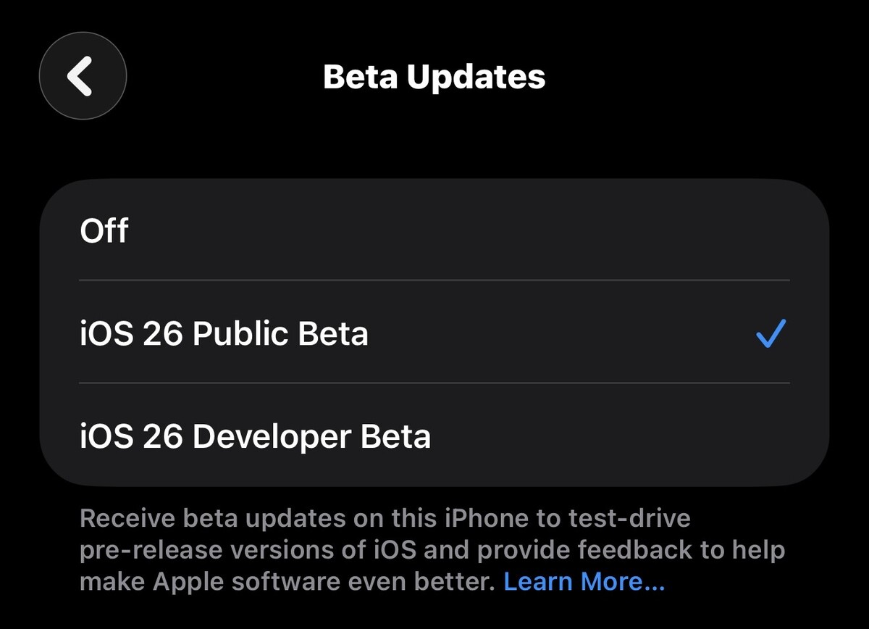This screenshot has height=629, width=869.
Task: Choose iOS 26 Public Beta
Action: 434,334
